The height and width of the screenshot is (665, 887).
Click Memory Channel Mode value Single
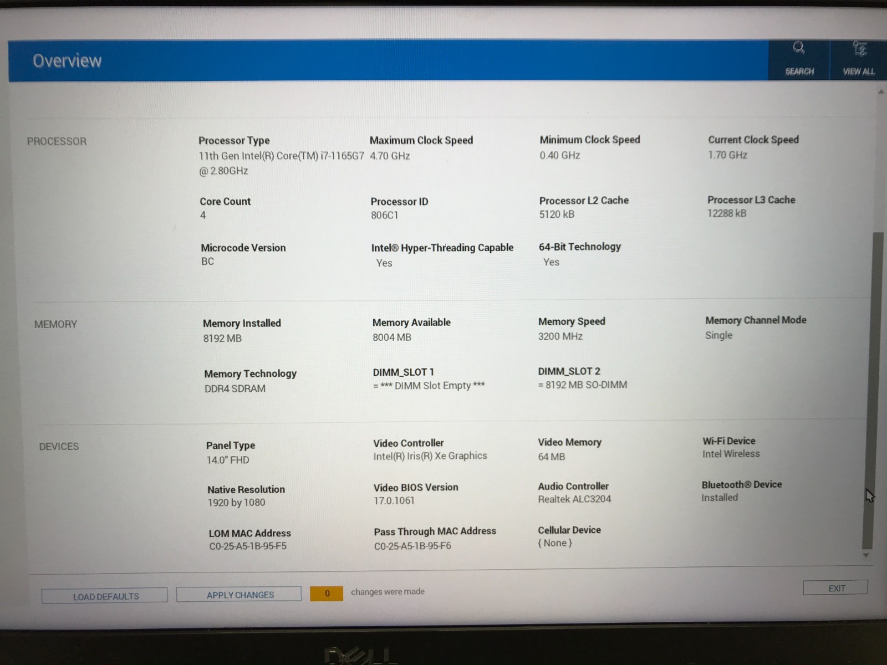click(x=718, y=335)
